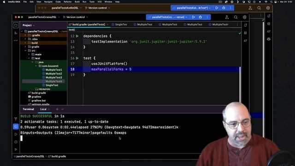Open the Run tool window play icon in left sidebar
Image resolution: width=295 pixels, height=166 pixels.
16,134
